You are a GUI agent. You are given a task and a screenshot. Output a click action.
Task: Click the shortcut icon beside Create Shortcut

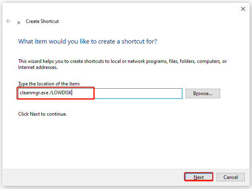(19, 23)
